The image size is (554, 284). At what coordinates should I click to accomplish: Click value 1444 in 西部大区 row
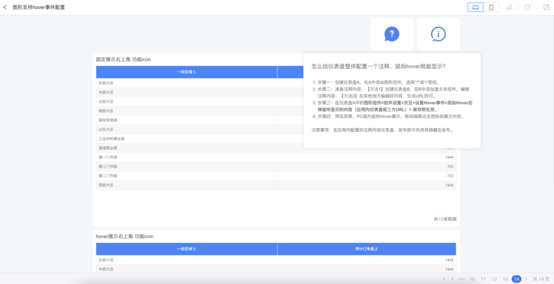pyautogui.click(x=449, y=185)
